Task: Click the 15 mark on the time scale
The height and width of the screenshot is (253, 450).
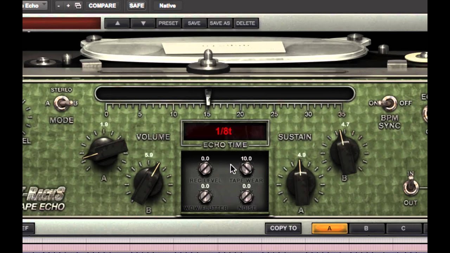Action: (x=207, y=114)
